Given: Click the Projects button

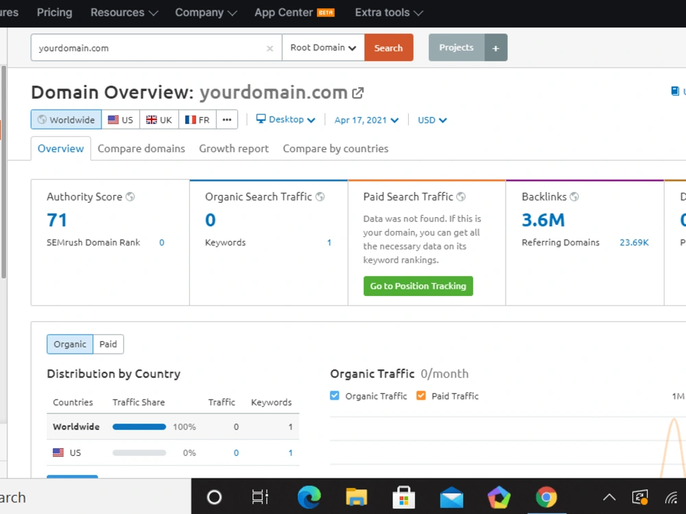Looking at the screenshot, I should click(x=456, y=48).
